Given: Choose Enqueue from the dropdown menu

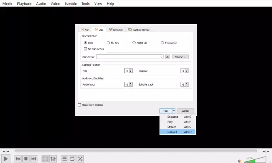Looking at the screenshot, I should 178,117.
